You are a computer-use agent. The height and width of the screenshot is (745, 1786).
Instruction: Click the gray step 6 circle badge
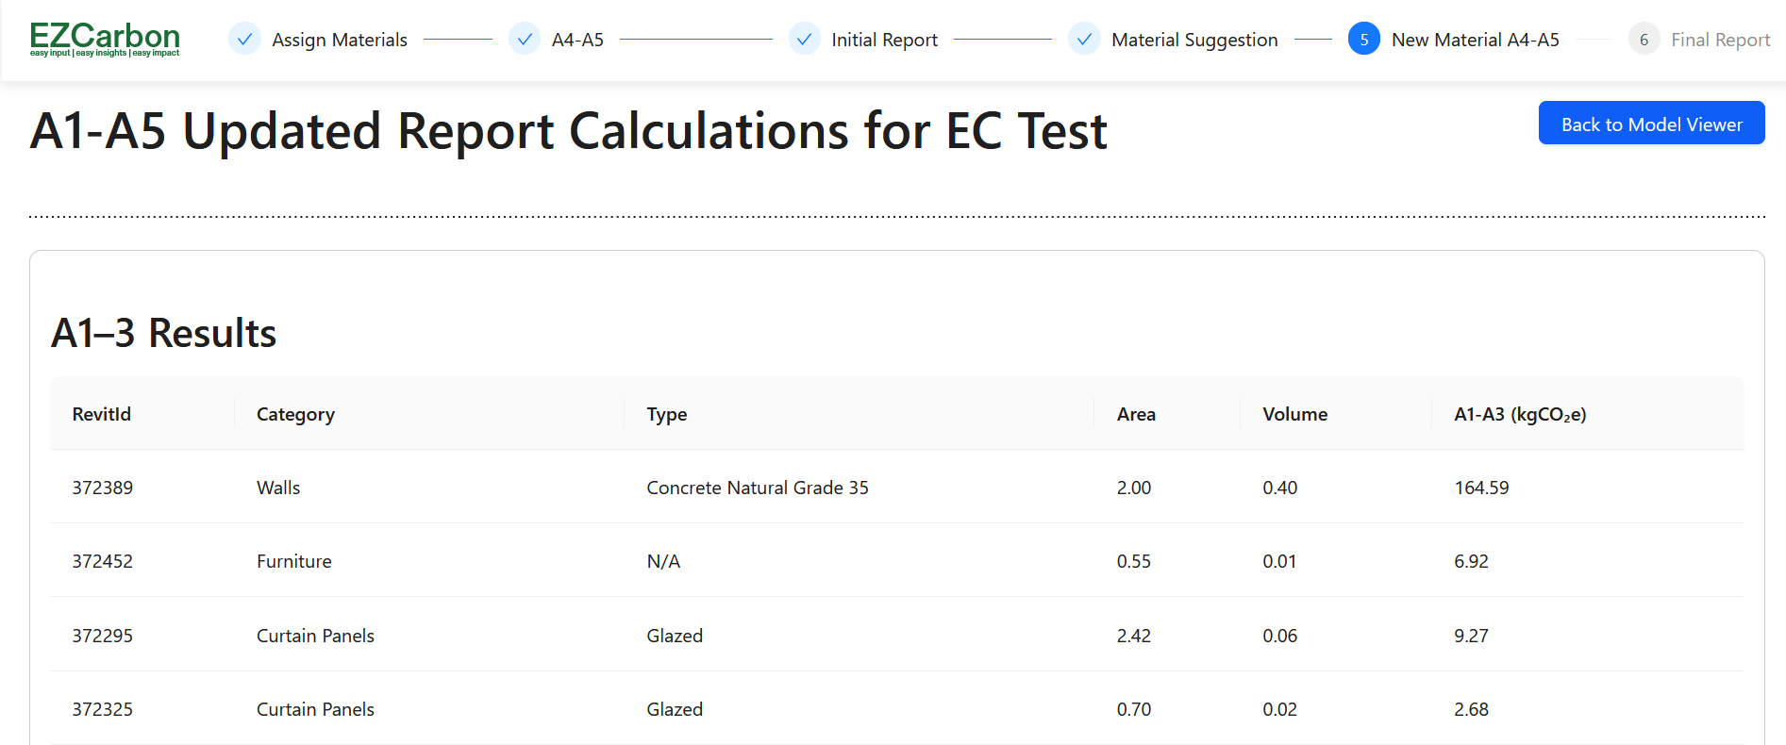[1644, 39]
